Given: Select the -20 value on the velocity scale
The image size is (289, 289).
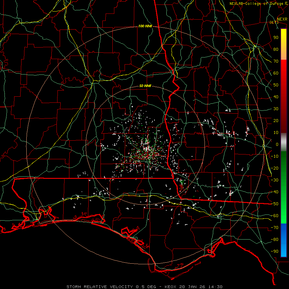Looking at the screenshot, I should tap(275, 168).
